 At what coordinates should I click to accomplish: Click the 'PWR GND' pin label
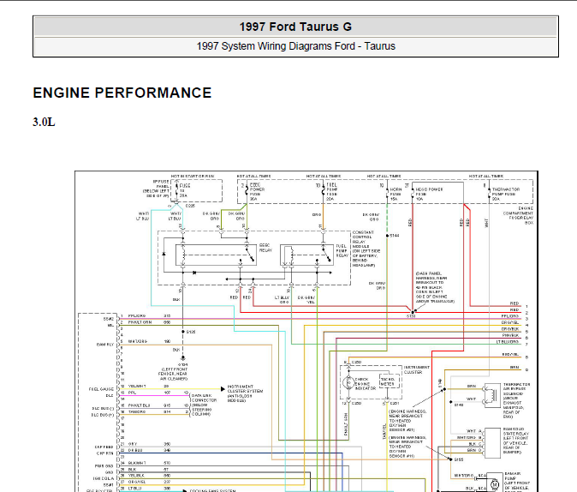coord(104,465)
